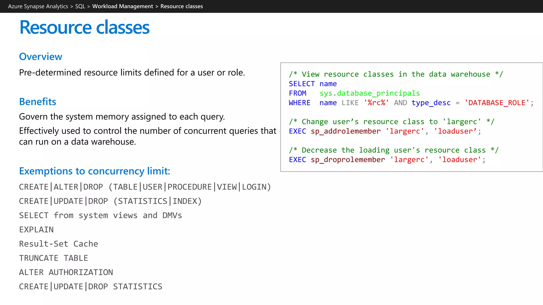Select the TRUNCATE TABLE entry
This screenshot has width=543, height=305.
[x=54, y=258]
